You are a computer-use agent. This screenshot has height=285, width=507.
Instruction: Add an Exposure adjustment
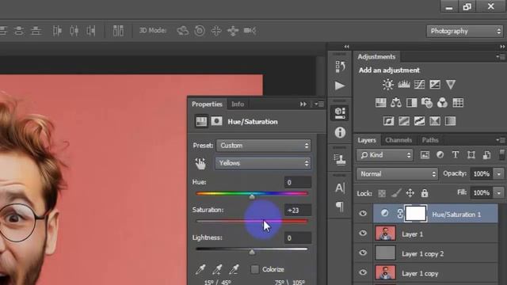[x=435, y=85]
